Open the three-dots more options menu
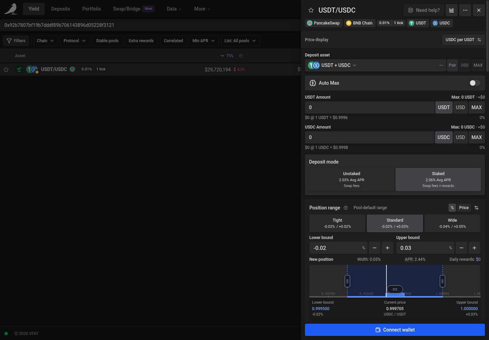489x340 pixels. [465, 10]
